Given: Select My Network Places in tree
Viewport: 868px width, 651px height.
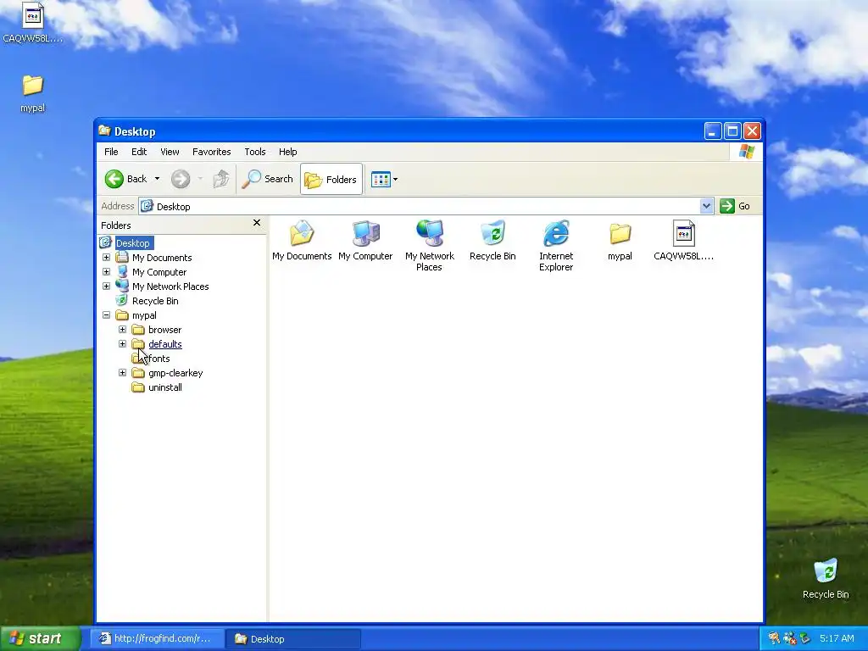Looking at the screenshot, I should click(x=170, y=287).
